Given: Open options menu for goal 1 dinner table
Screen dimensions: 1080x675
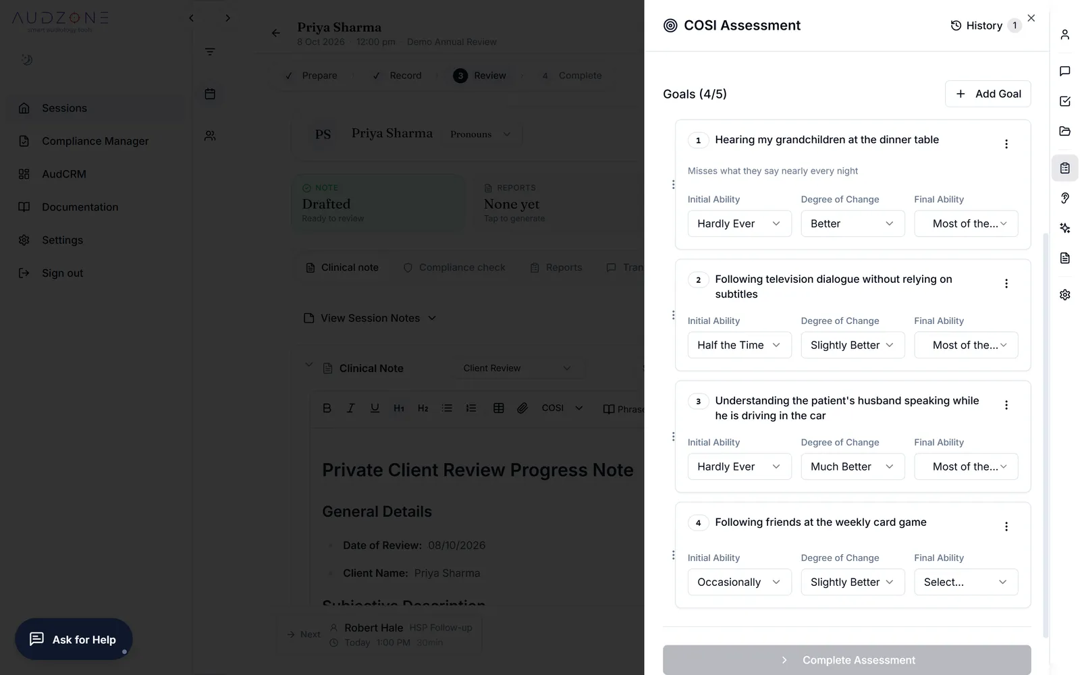Looking at the screenshot, I should click(1006, 144).
